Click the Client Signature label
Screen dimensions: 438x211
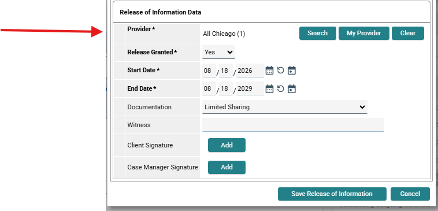click(150, 145)
